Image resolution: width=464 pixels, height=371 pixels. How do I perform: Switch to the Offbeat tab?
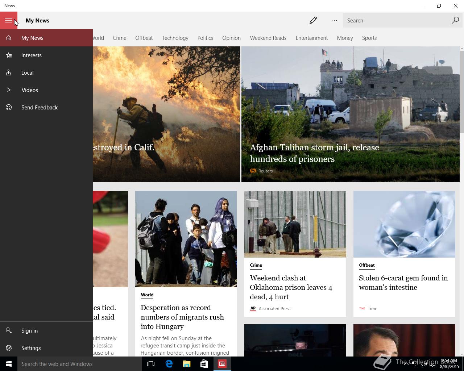[x=144, y=38]
